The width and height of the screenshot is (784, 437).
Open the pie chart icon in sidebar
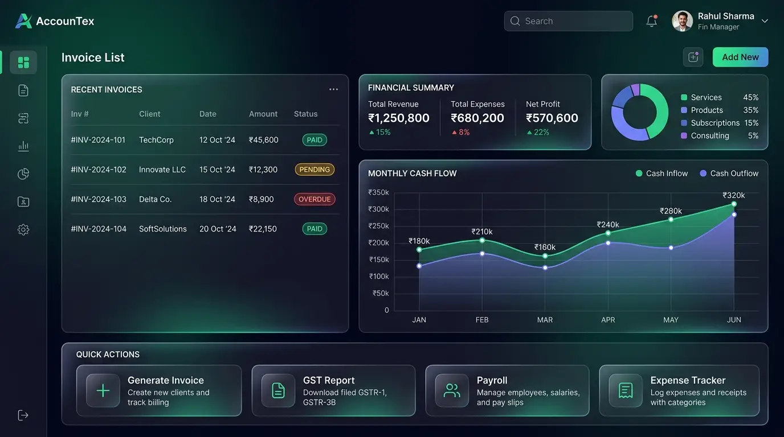23,174
